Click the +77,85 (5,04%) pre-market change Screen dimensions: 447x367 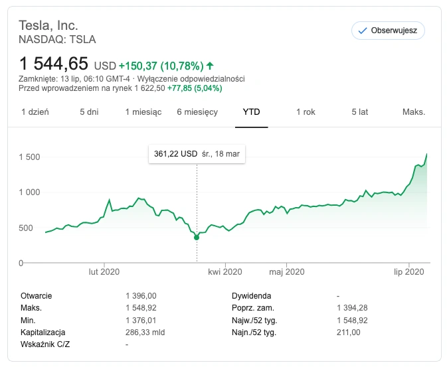tap(195, 88)
